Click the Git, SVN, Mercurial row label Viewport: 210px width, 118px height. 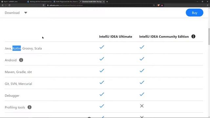click(x=18, y=84)
